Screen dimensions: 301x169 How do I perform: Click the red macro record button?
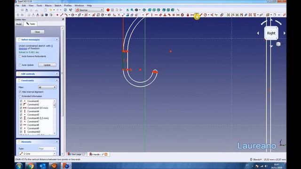coord(108,10)
